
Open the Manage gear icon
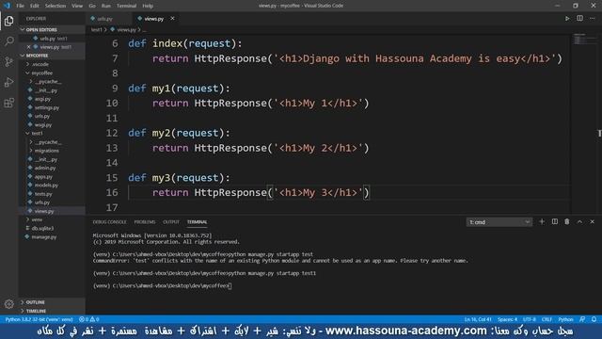[8, 304]
